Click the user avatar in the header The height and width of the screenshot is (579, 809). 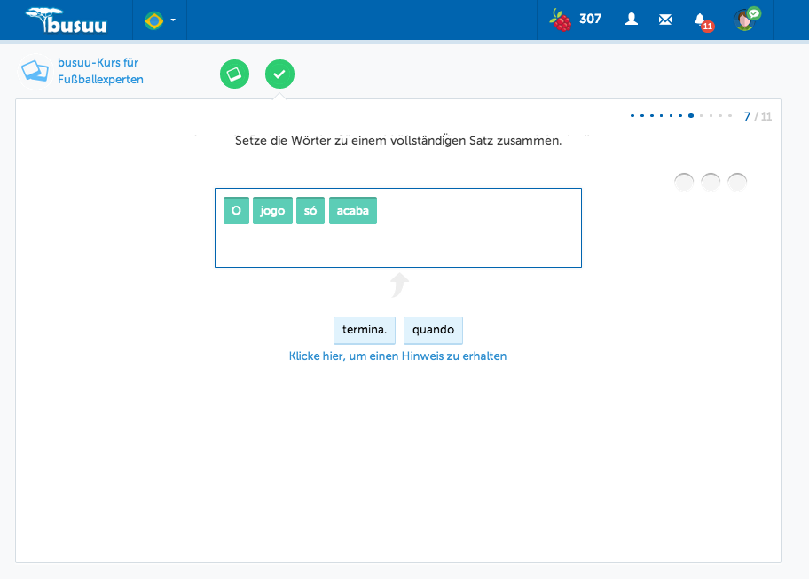[746, 20]
